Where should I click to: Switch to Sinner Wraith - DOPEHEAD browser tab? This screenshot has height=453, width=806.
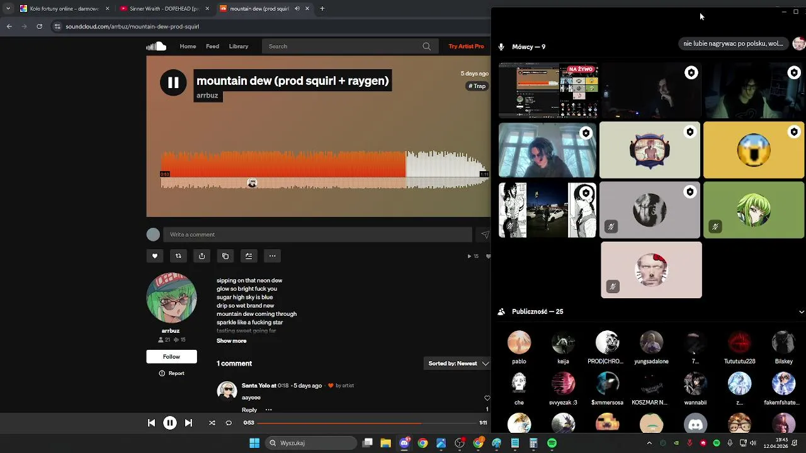click(165, 9)
